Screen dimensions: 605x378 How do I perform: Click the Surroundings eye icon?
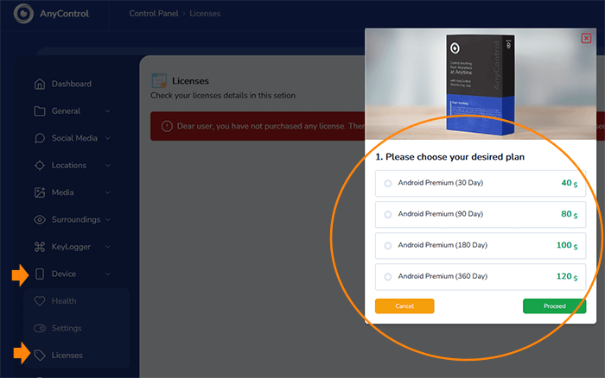39,219
